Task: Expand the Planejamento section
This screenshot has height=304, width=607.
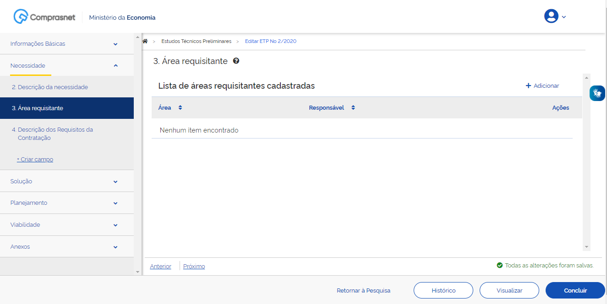Action: pyautogui.click(x=115, y=203)
